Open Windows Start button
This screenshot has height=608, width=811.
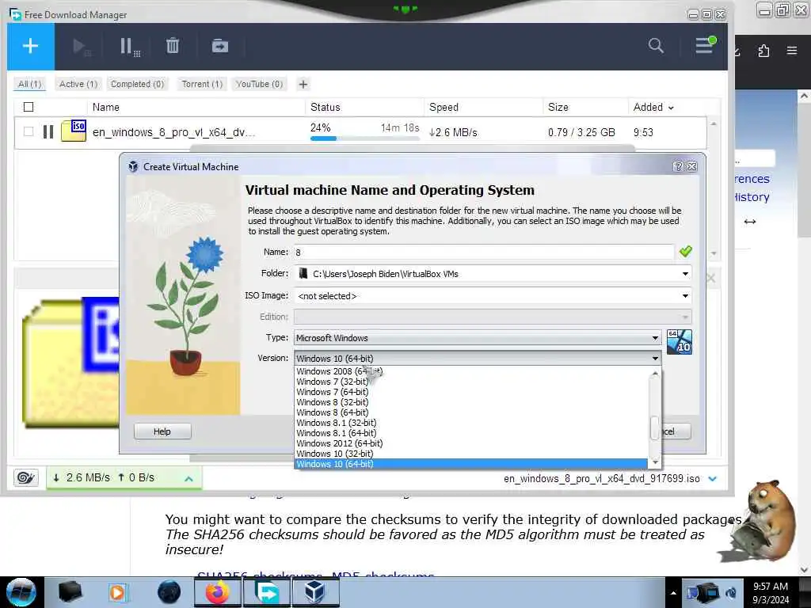tap(21, 592)
